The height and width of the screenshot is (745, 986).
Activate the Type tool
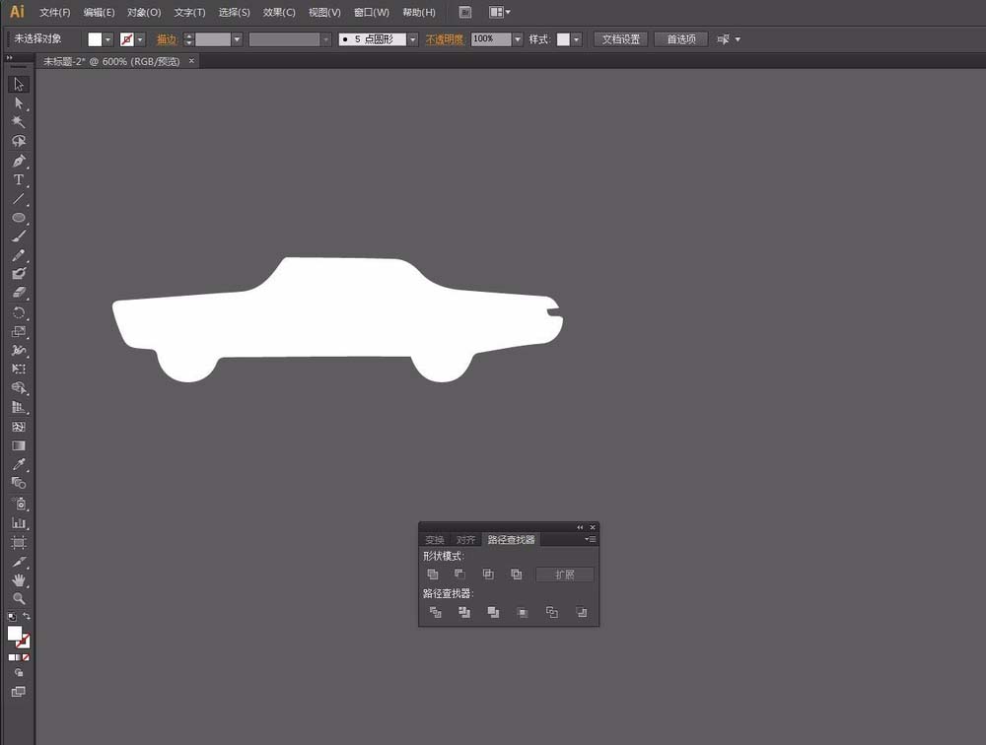pyautogui.click(x=18, y=179)
